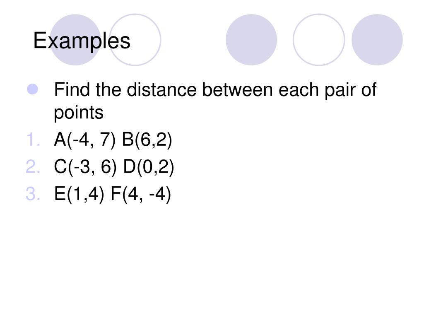Click the number 1 list marker

coord(34,140)
